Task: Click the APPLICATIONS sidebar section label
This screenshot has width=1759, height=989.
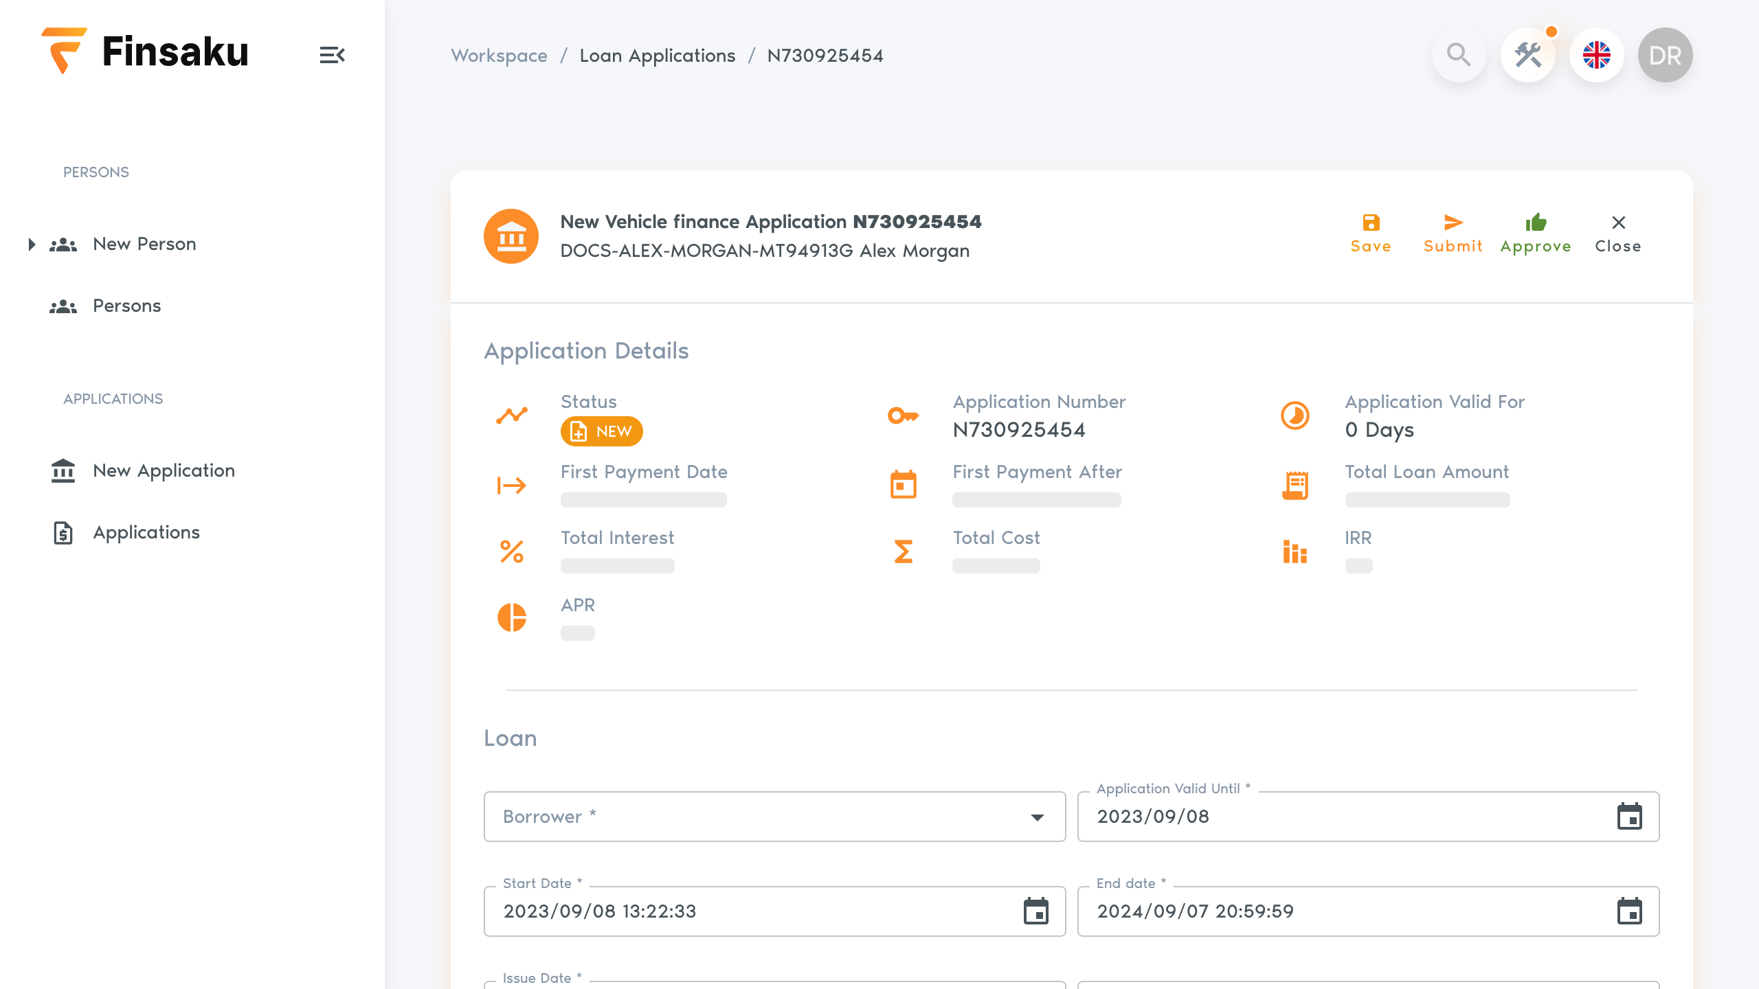Action: [x=113, y=399]
